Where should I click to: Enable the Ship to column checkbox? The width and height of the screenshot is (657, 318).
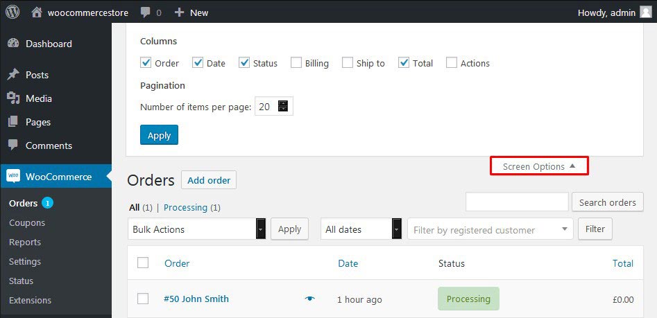point(348,63)
